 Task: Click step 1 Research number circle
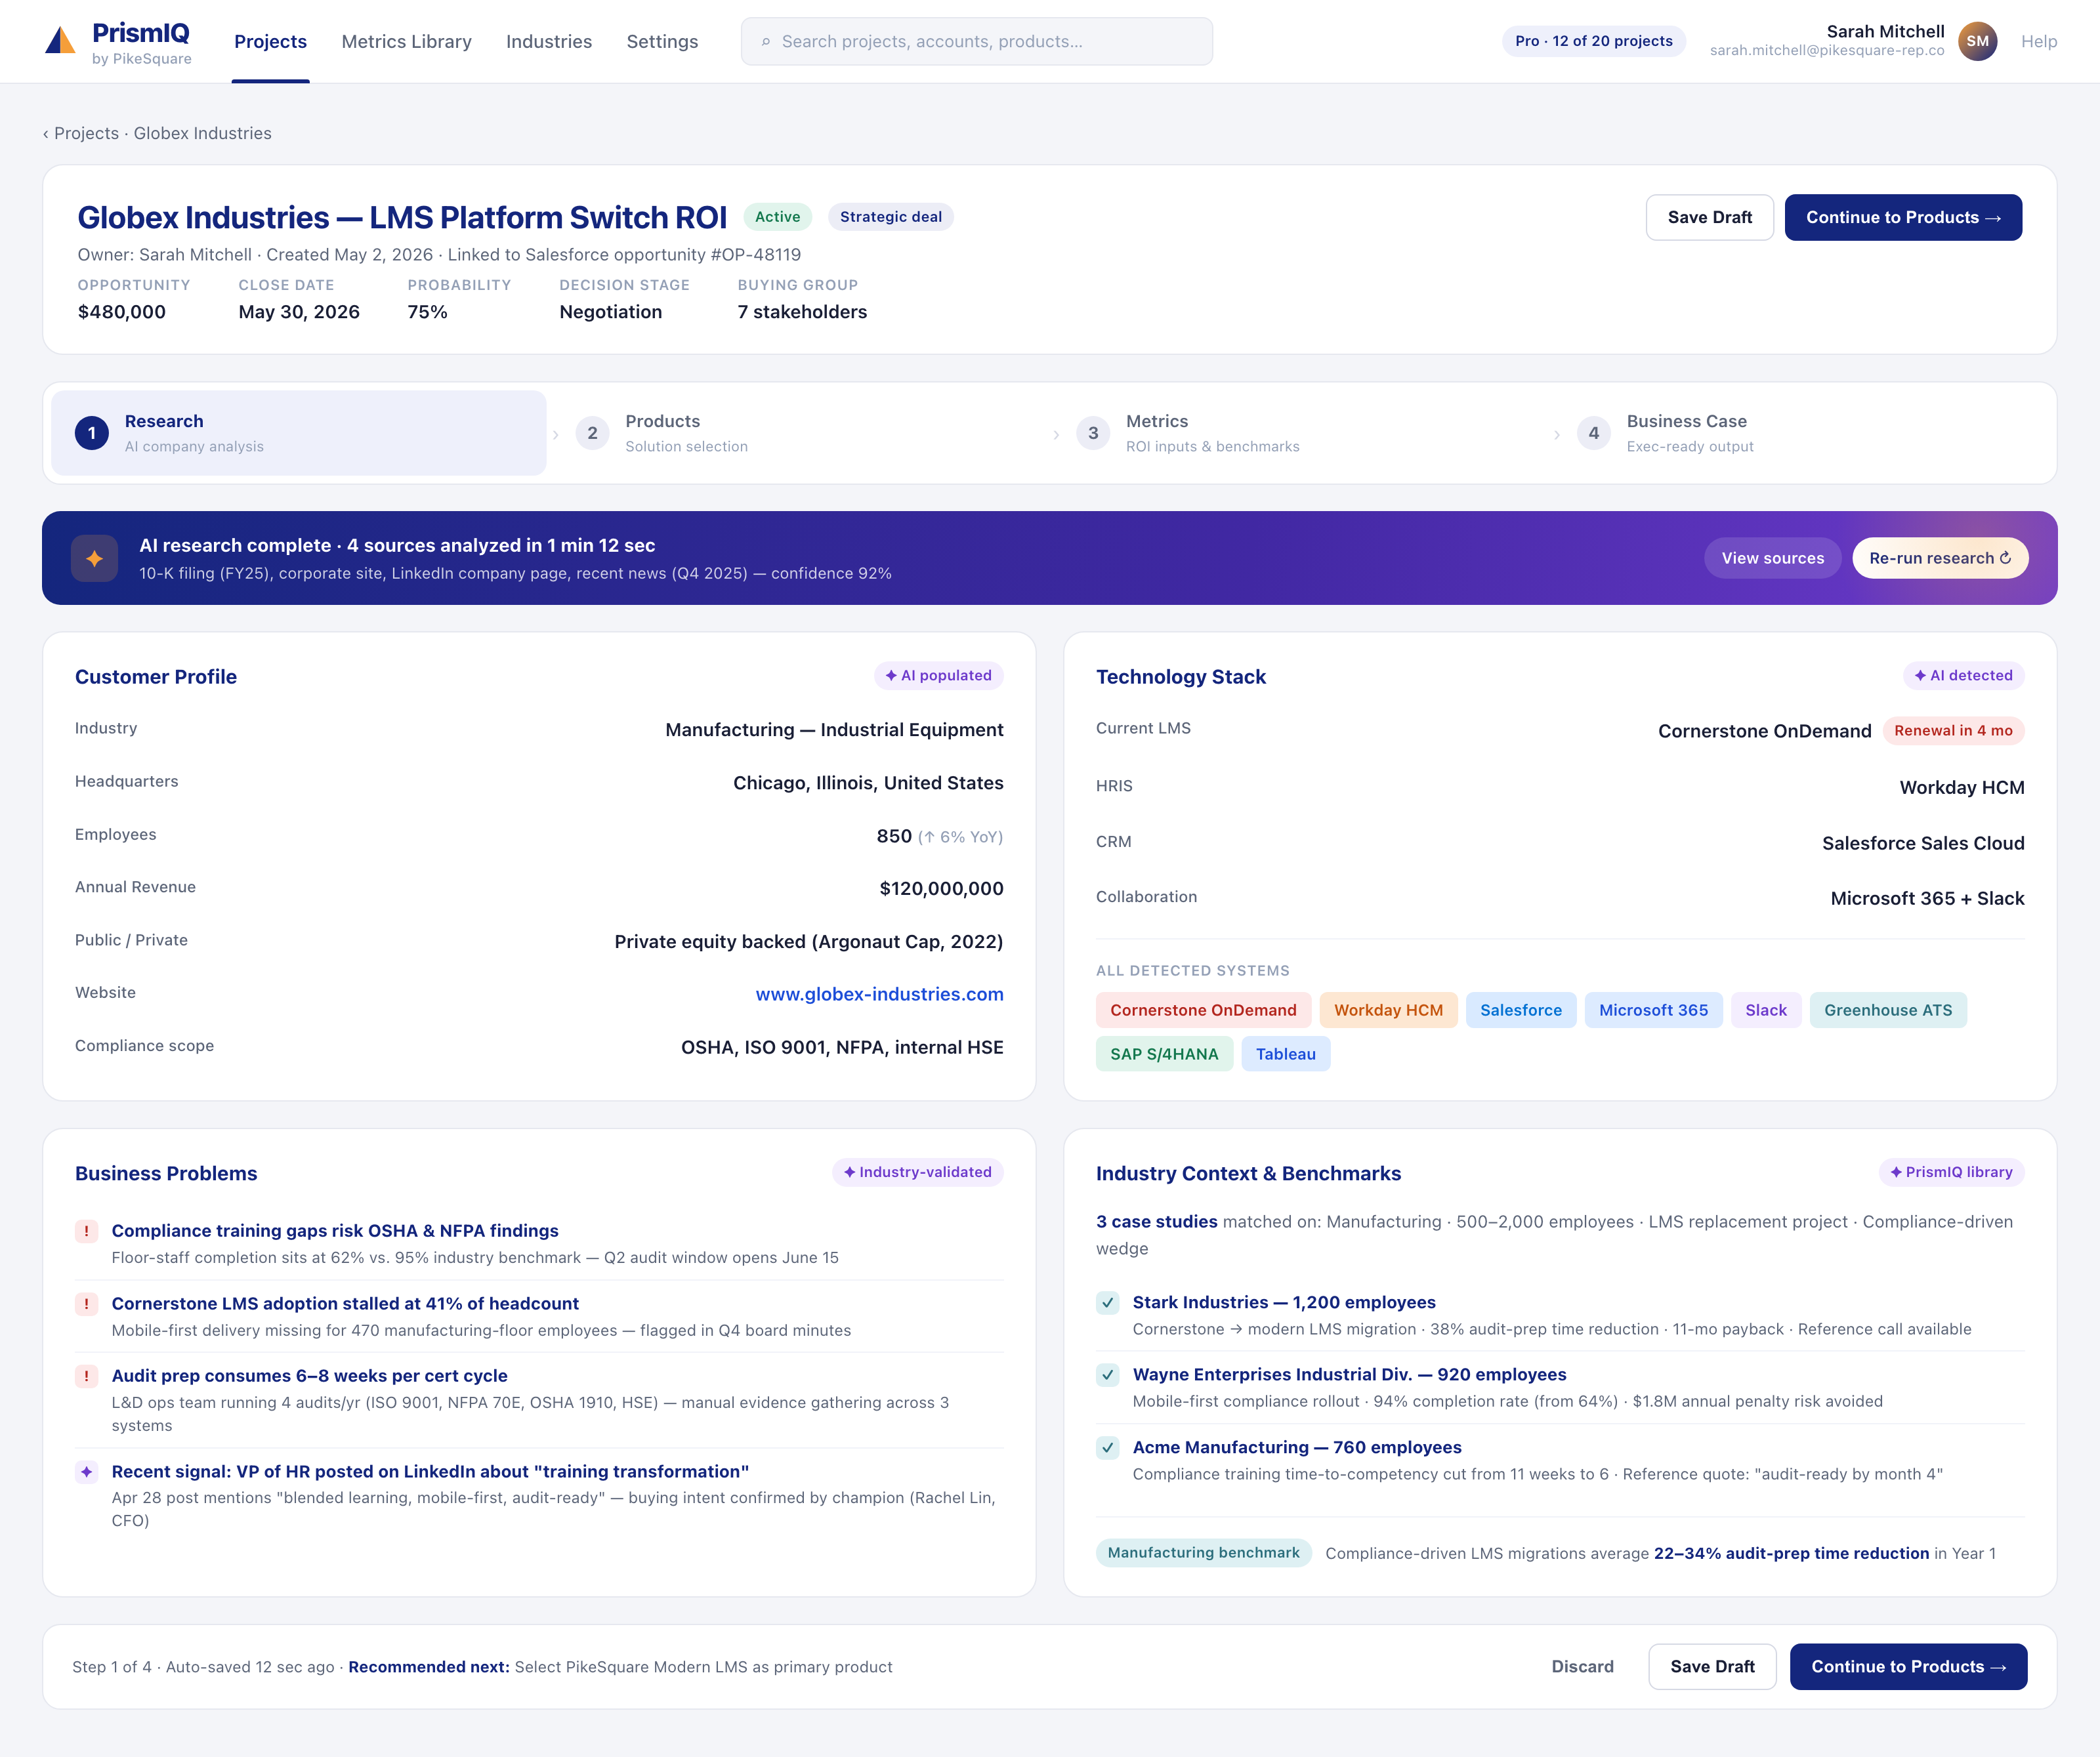(x=92, y=433)
